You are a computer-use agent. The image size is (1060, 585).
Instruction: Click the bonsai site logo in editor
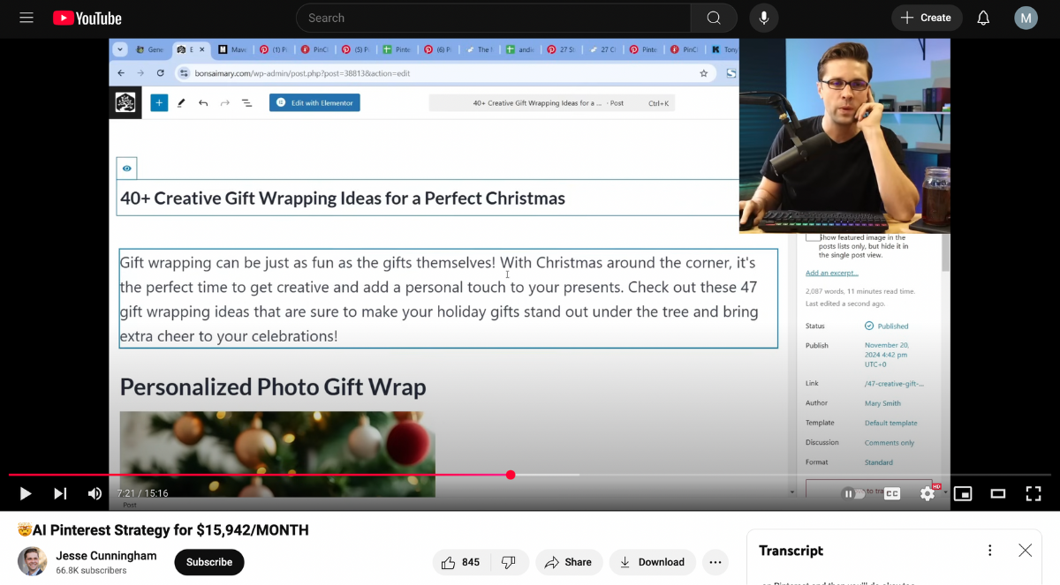[x=125, y=102]
